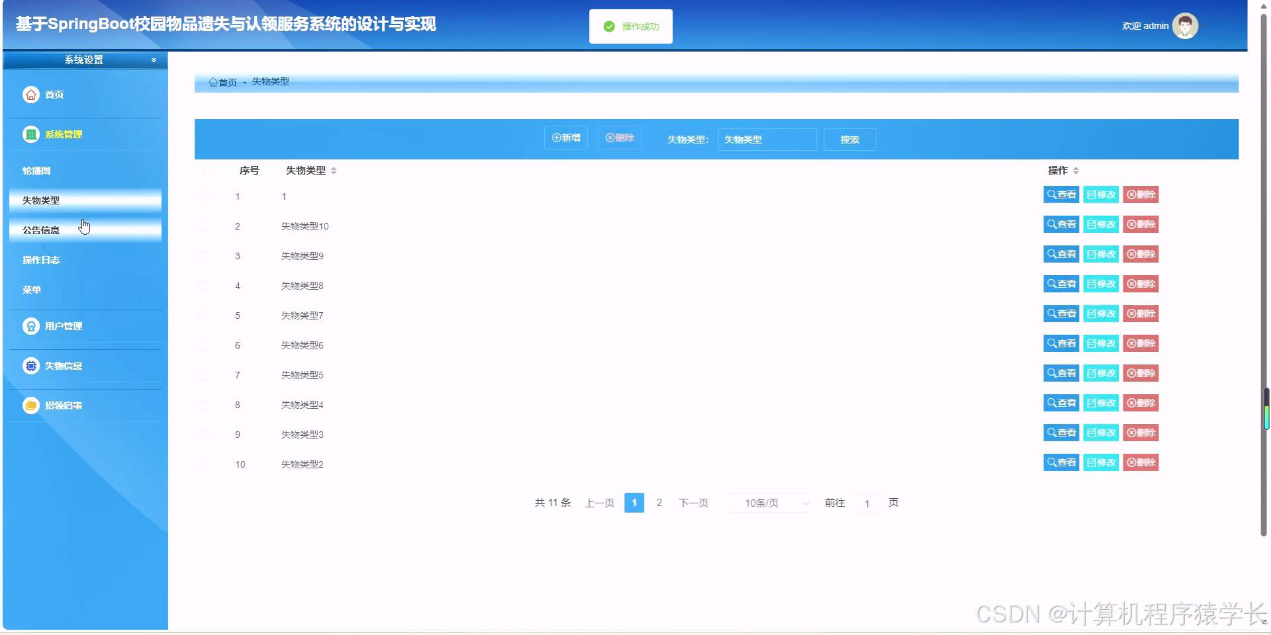Select the 首页 home icon in sidebar
Image resolution: width=1271 pixels, height=635 pixels.
(30, 95)
